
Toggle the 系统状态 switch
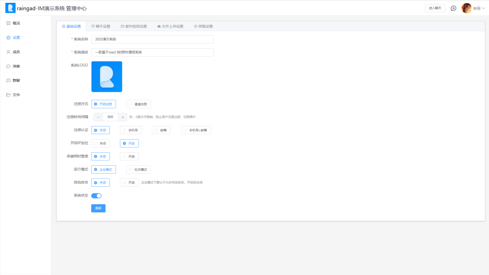96,195
